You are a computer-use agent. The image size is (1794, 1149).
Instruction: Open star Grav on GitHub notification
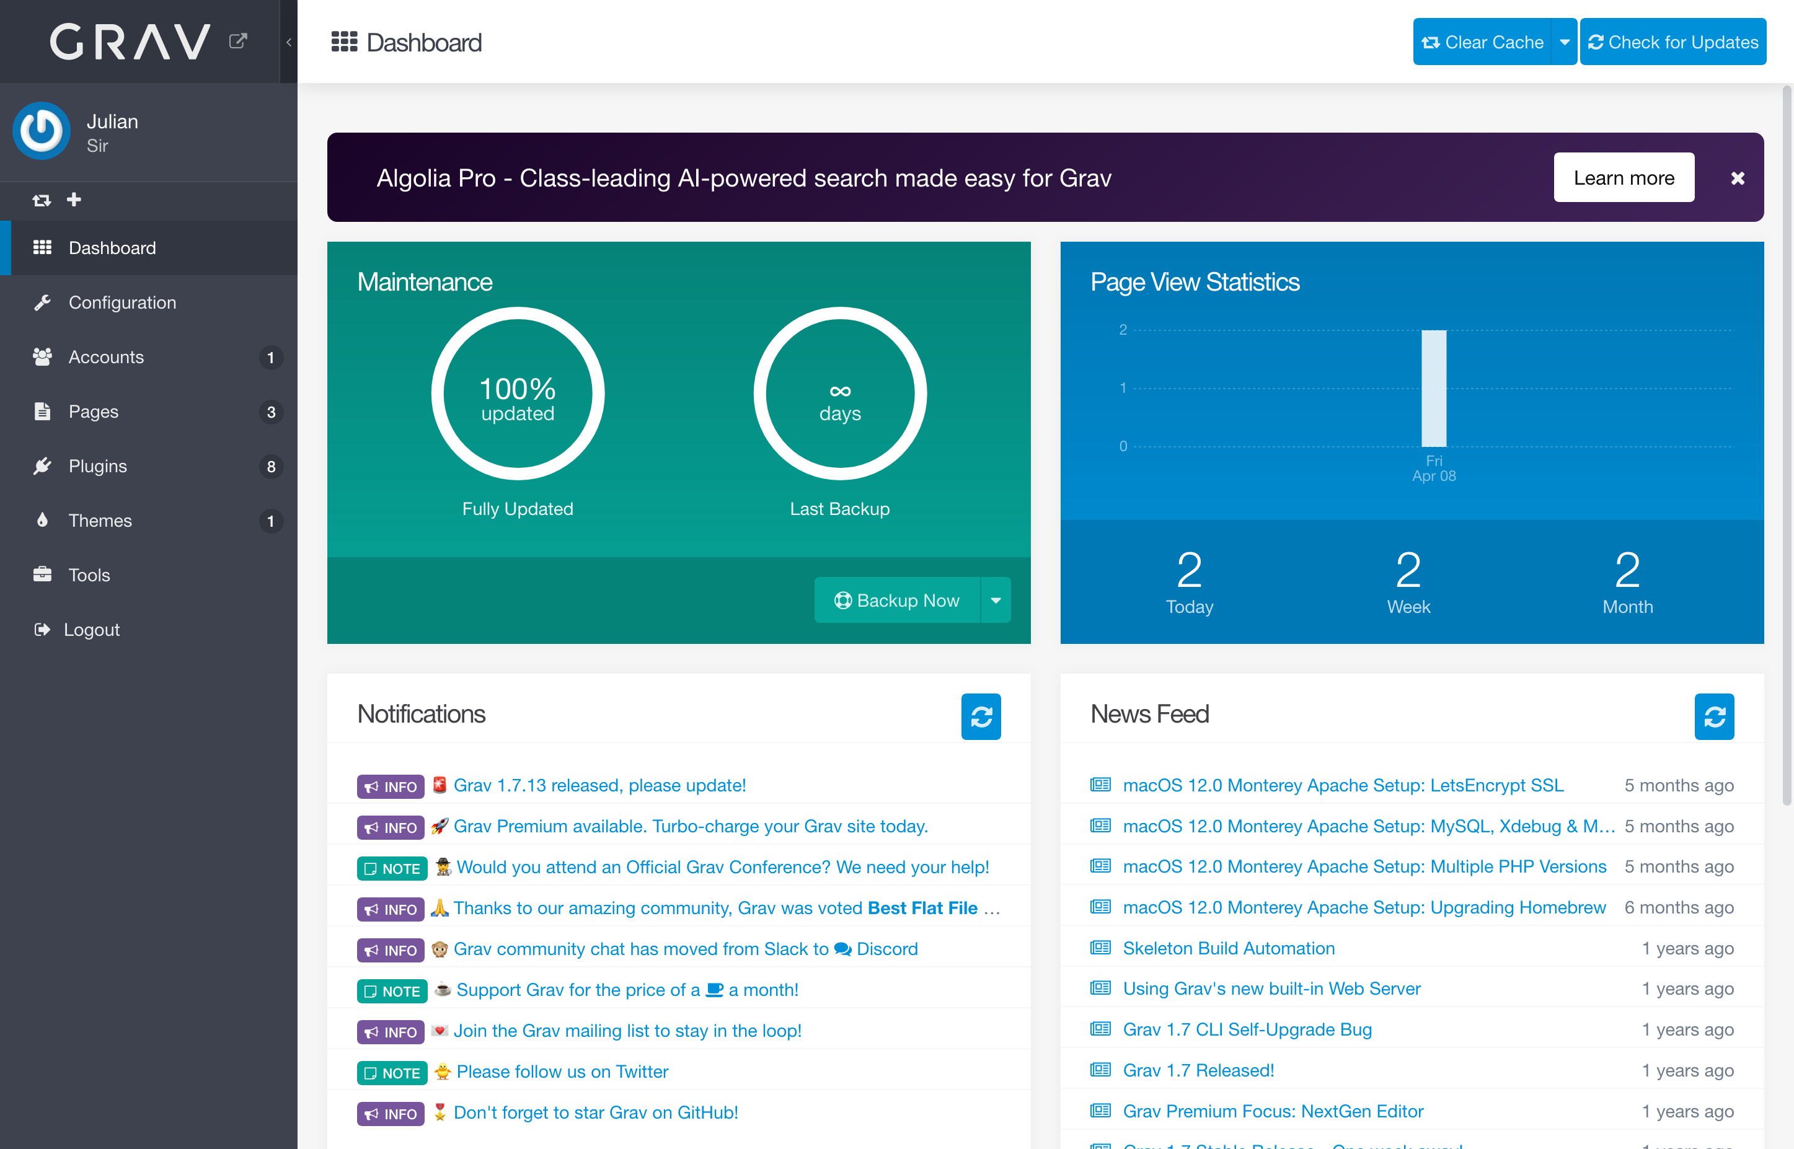[x=596, y=1112]
